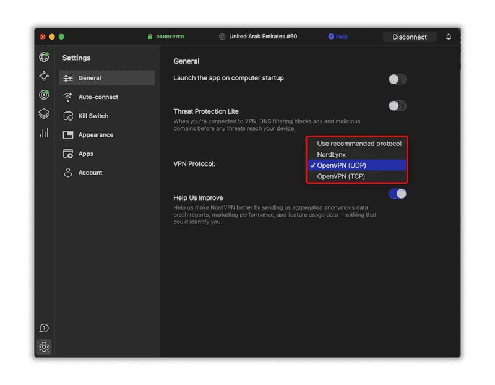Click the Threat Protection Lite heading

[x=206, y=111]
